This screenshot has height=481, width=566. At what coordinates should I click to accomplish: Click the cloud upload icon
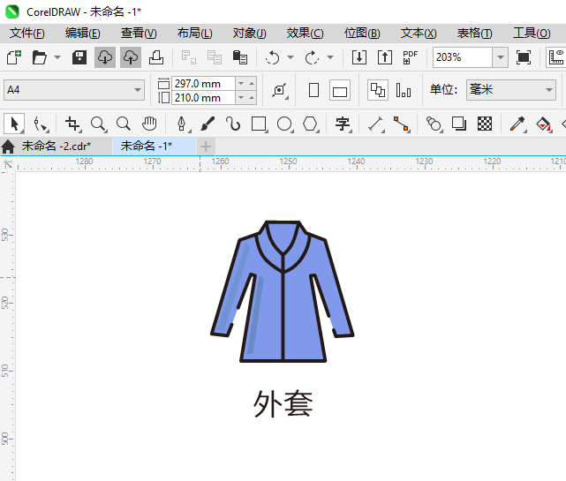(x=131, y=57)
